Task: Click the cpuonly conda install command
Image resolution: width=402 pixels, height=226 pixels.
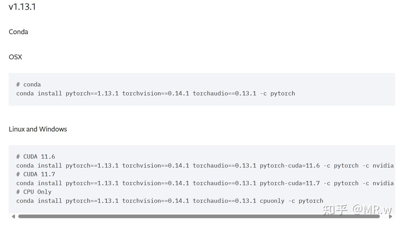Action: (x=169, y=201)
